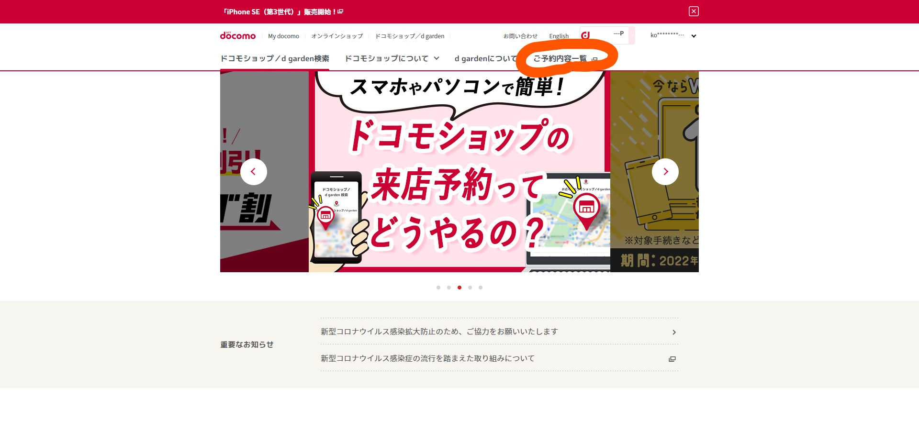
Task: Click external-link icon beside 取り組みについて notice
Action: click(x=672, y=359)
